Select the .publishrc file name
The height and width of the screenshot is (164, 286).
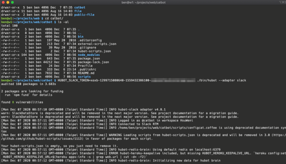[87, 69]
